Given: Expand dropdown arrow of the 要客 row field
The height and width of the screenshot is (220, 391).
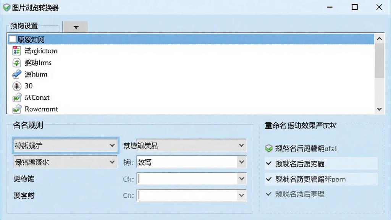Looking at the screenshot, I should coord(241,195).
